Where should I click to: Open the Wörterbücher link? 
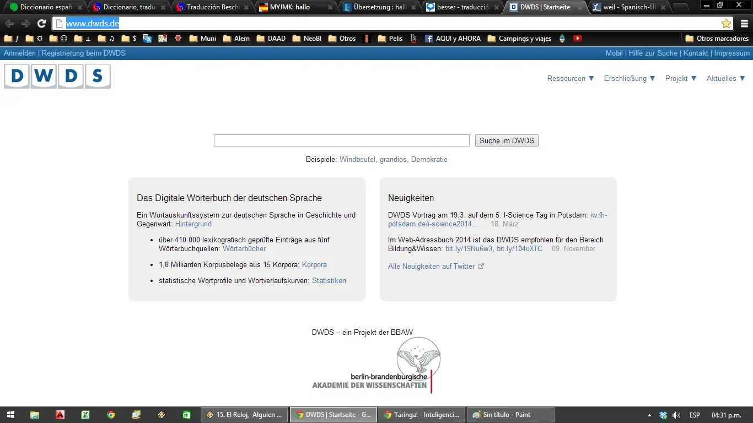pyautogui.click(x=244, y=249)
